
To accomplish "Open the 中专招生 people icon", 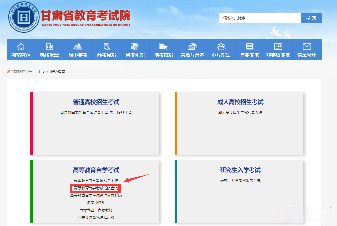I will 221,46.
